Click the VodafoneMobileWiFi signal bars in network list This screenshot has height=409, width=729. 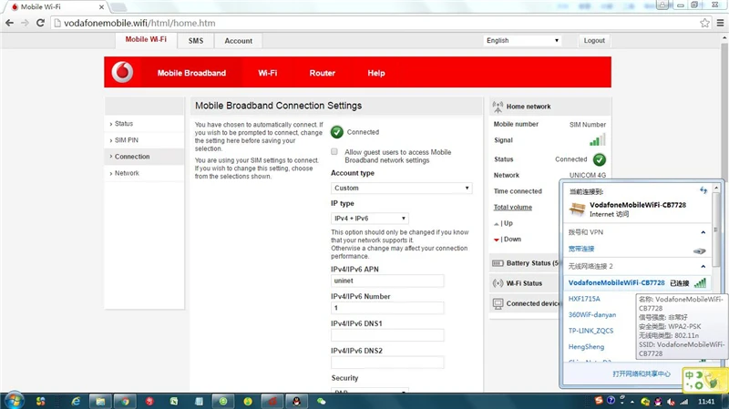point(700,282)
